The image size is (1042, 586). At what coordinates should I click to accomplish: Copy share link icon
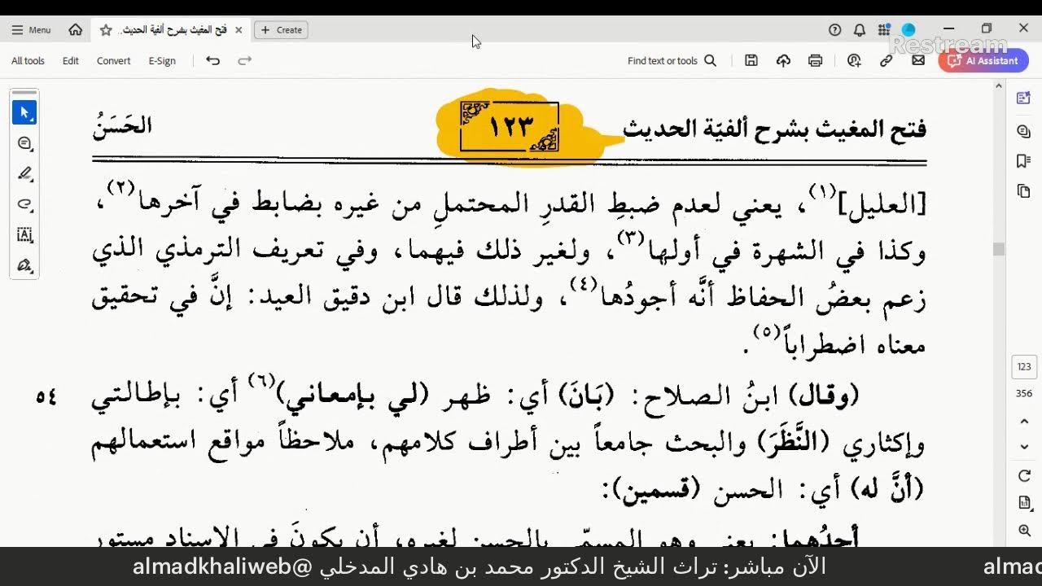(x=887, y=60)
